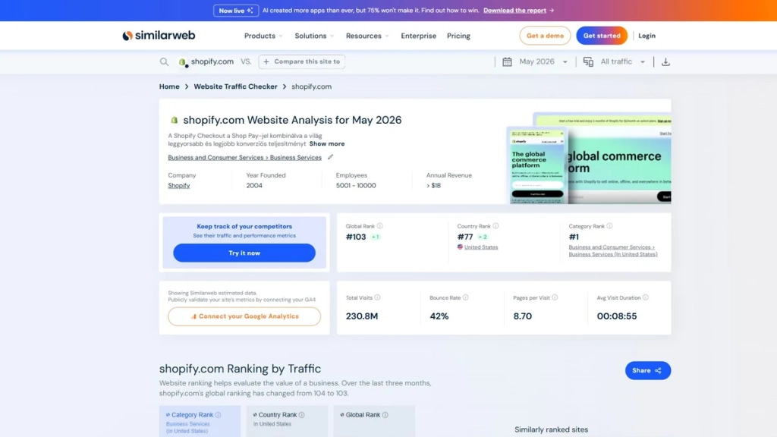Viewport: 777px width, 437px height.
Task: Click Shopify icon beside page title
Action: pyautogui.click(x=175, y=120)
